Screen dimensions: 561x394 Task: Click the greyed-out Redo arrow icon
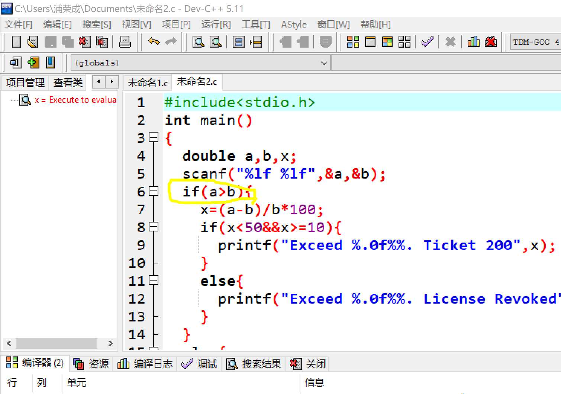(171, 41)
